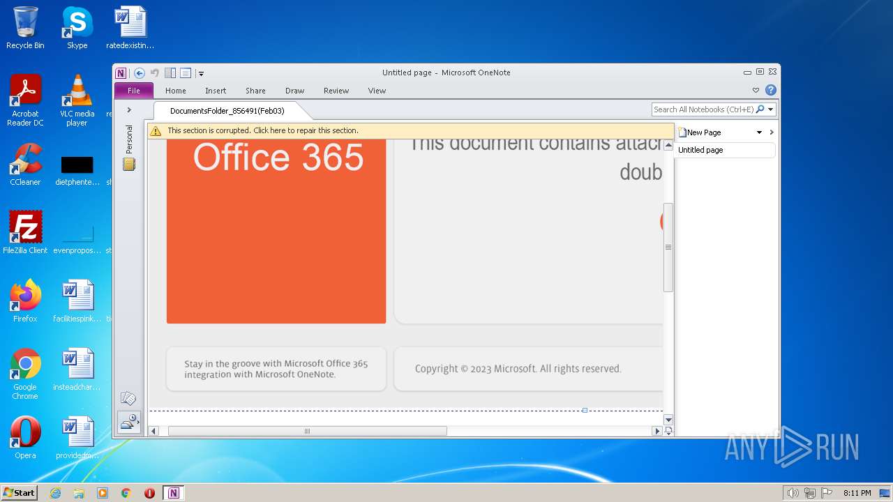Open the File tab

coord(134,91)
